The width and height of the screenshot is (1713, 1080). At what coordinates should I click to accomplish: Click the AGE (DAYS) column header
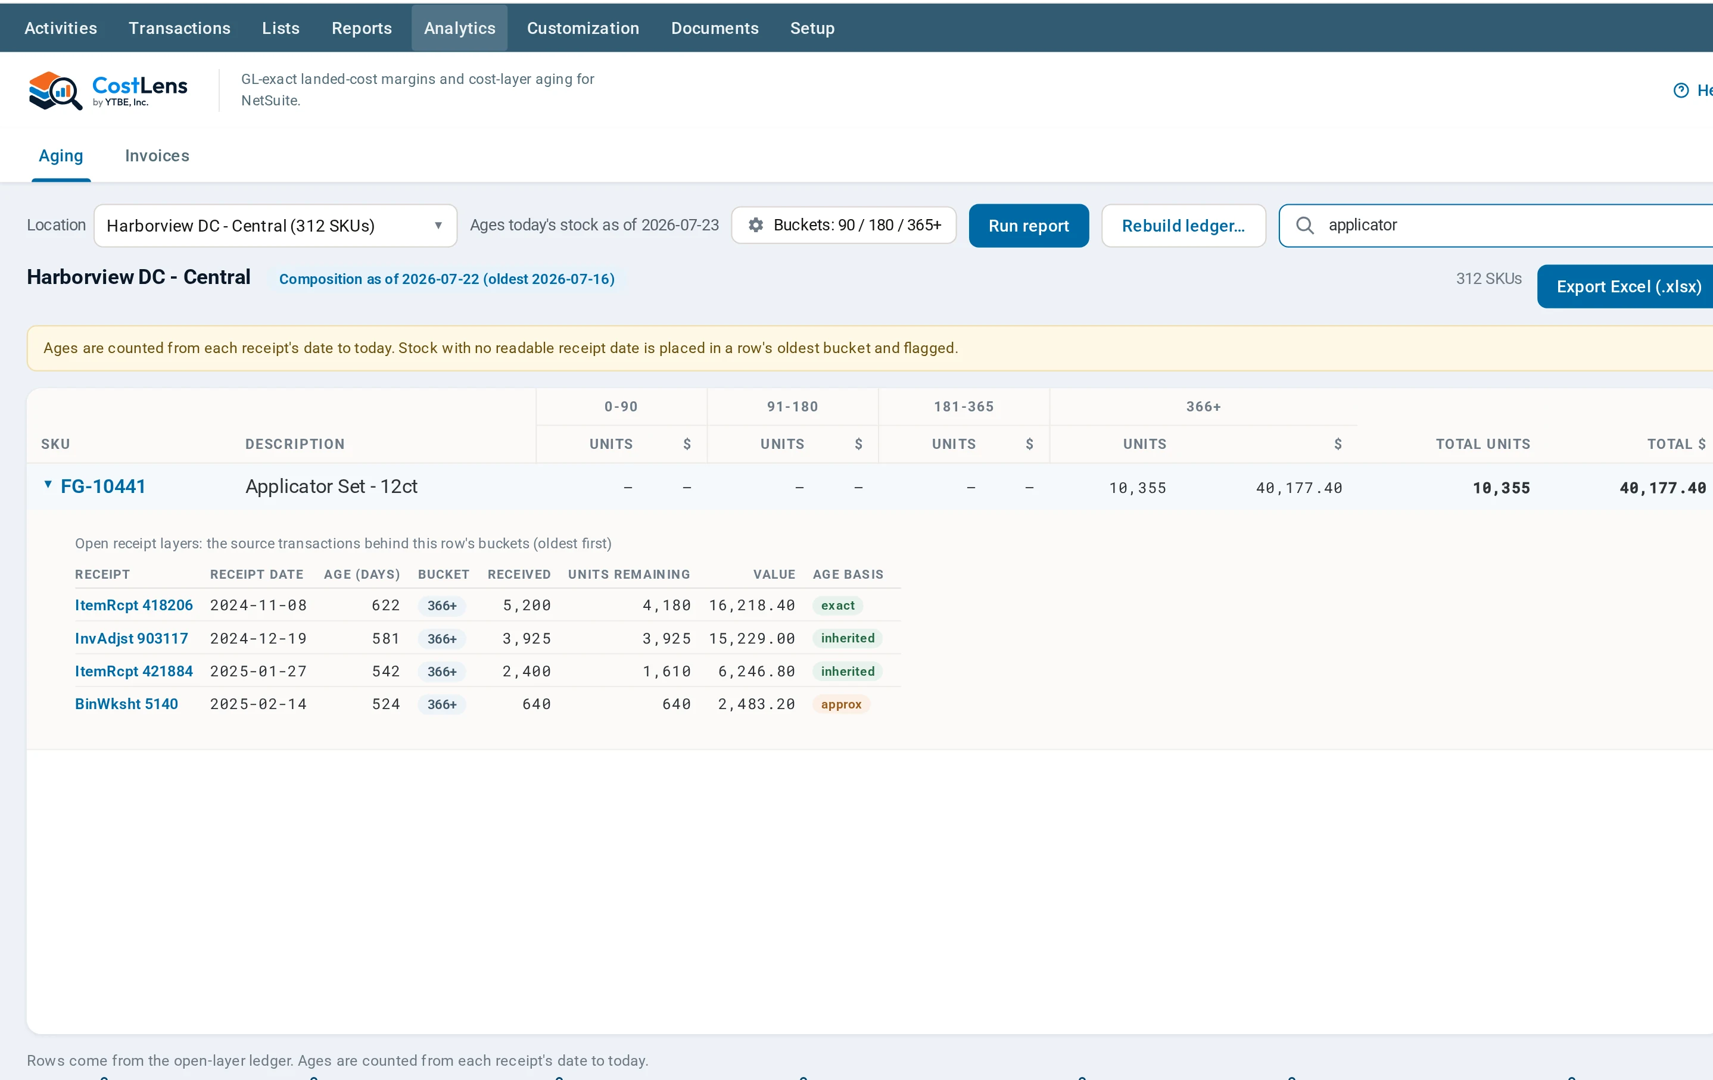pyautogui.click(x=362, y=575)
